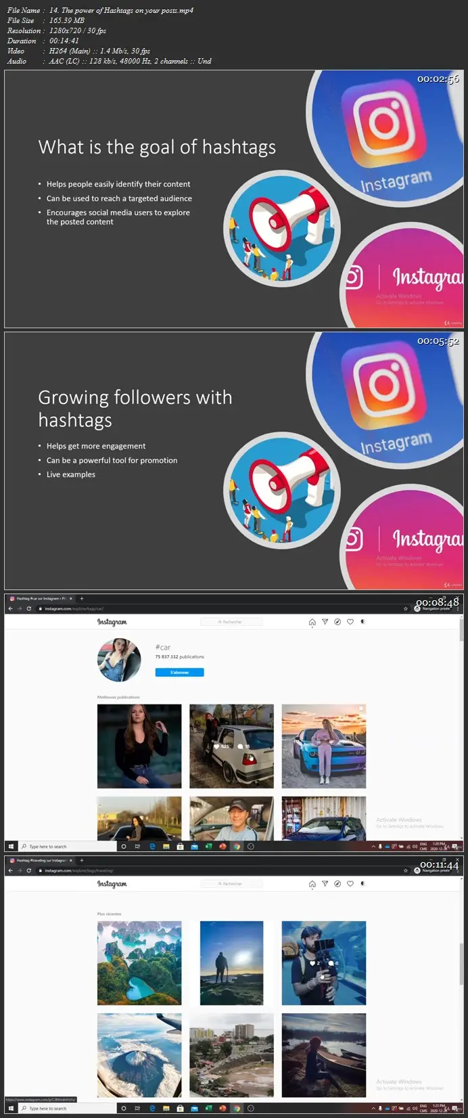Click Instagram home icon on #car page
This screenshot has height=1118, width=468.
pyautogui.click(x=312, y=622)
